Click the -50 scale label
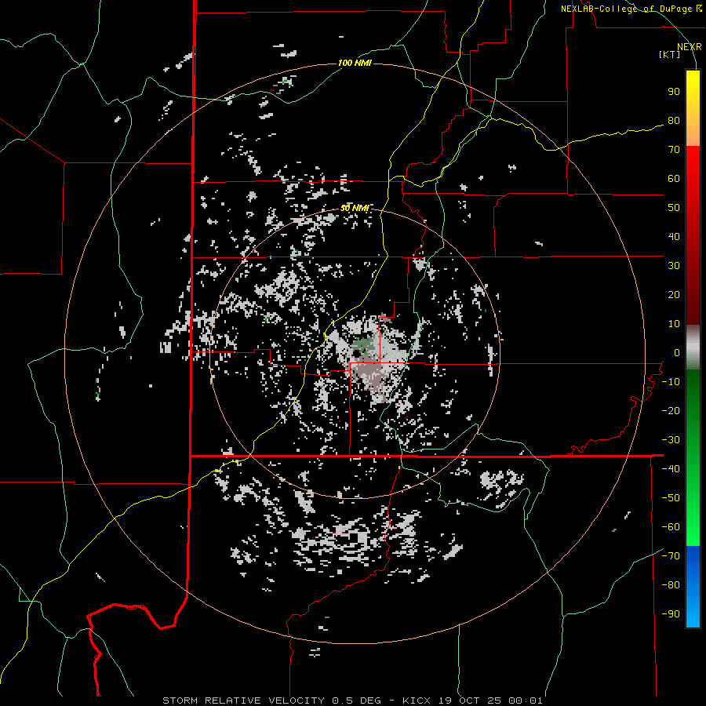Viewport: 706px width, 706px height. pos(671,498)
